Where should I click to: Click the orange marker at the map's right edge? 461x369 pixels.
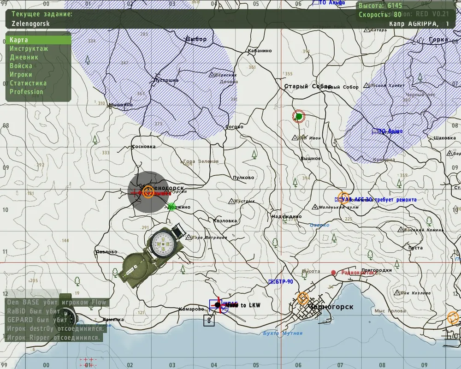click(x=453, y=317)
